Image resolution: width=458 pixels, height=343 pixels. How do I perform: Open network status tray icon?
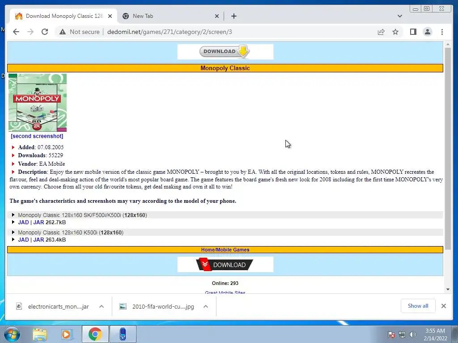click(402, 335)
